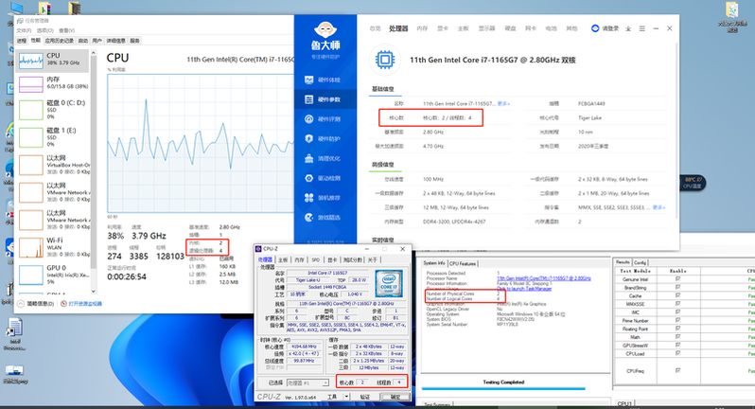Click the Intel Core i7 badge in CPU-Z
The image size is (755, 409).
(x=389, y=284)
